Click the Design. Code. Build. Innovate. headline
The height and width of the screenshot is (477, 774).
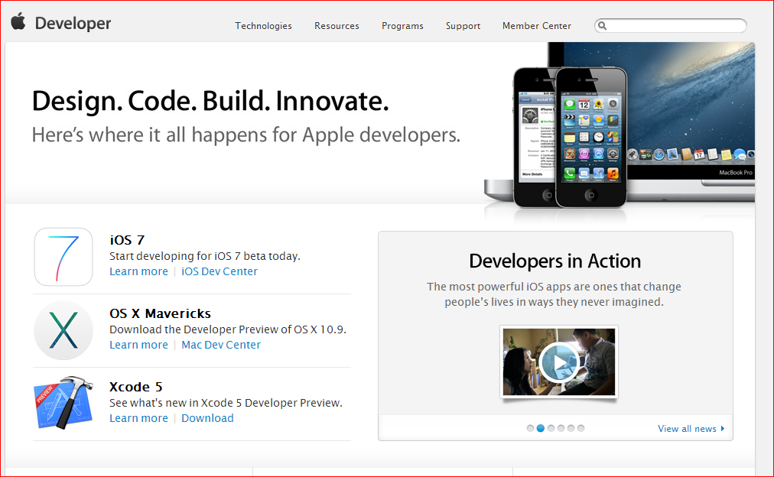(x=210, y=101)
